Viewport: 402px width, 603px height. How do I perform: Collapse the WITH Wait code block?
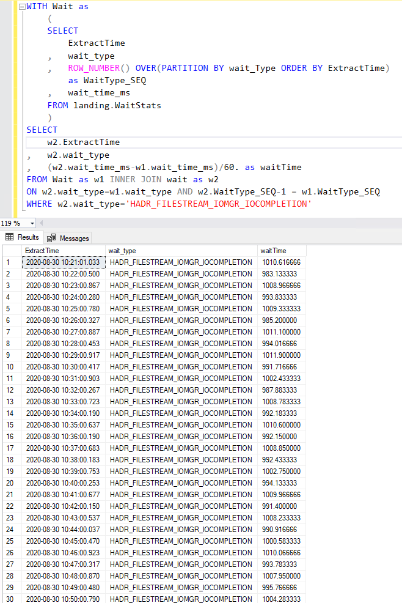tap(22, 8)
